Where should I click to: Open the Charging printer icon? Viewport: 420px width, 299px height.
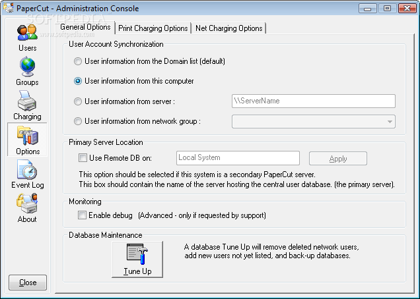tap(27, 101)
